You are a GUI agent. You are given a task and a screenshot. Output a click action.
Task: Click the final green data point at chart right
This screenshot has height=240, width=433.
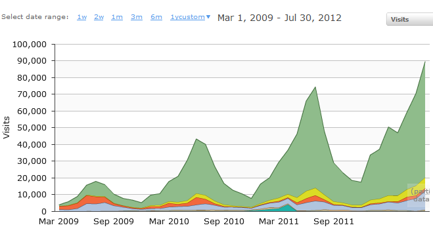coord(425,62)
